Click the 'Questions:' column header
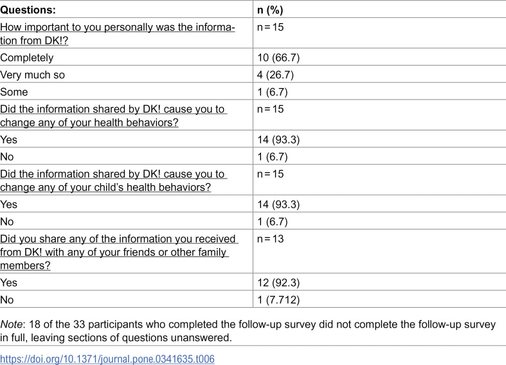The width and height of the screenshot is (506, 365). point(28,10)
